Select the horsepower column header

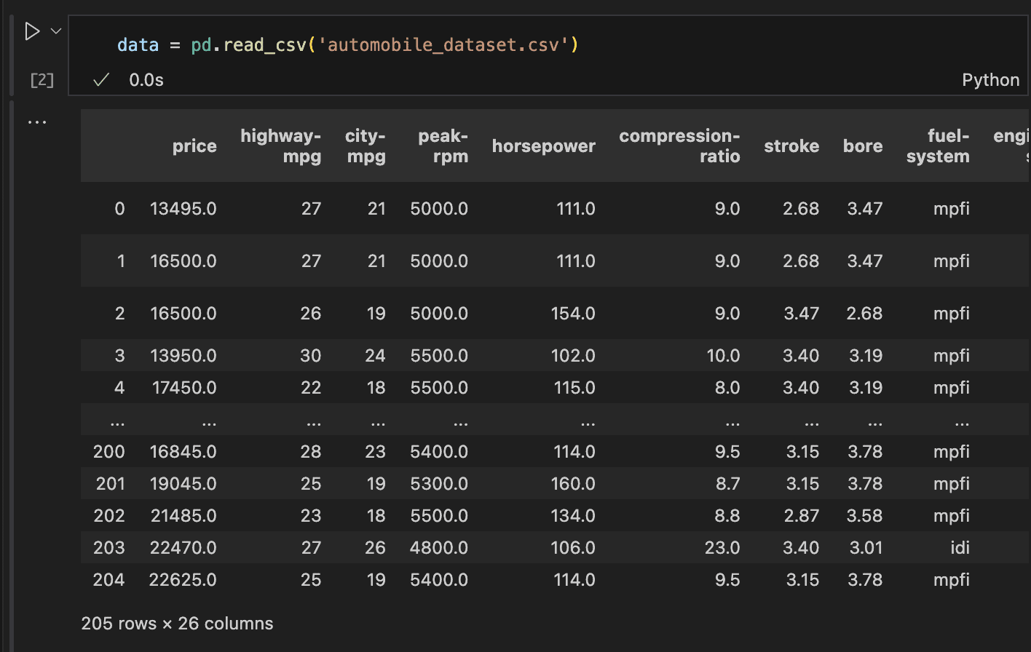coord(544,146)
